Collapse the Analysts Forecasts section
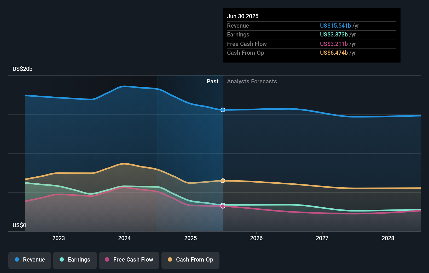This screenshot has height=273, width=429. pyautogui.click(x=252, y=82)
